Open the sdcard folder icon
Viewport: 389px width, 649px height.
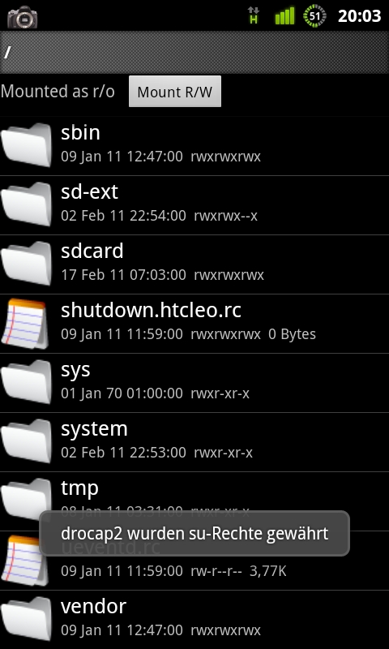[27, 263]
